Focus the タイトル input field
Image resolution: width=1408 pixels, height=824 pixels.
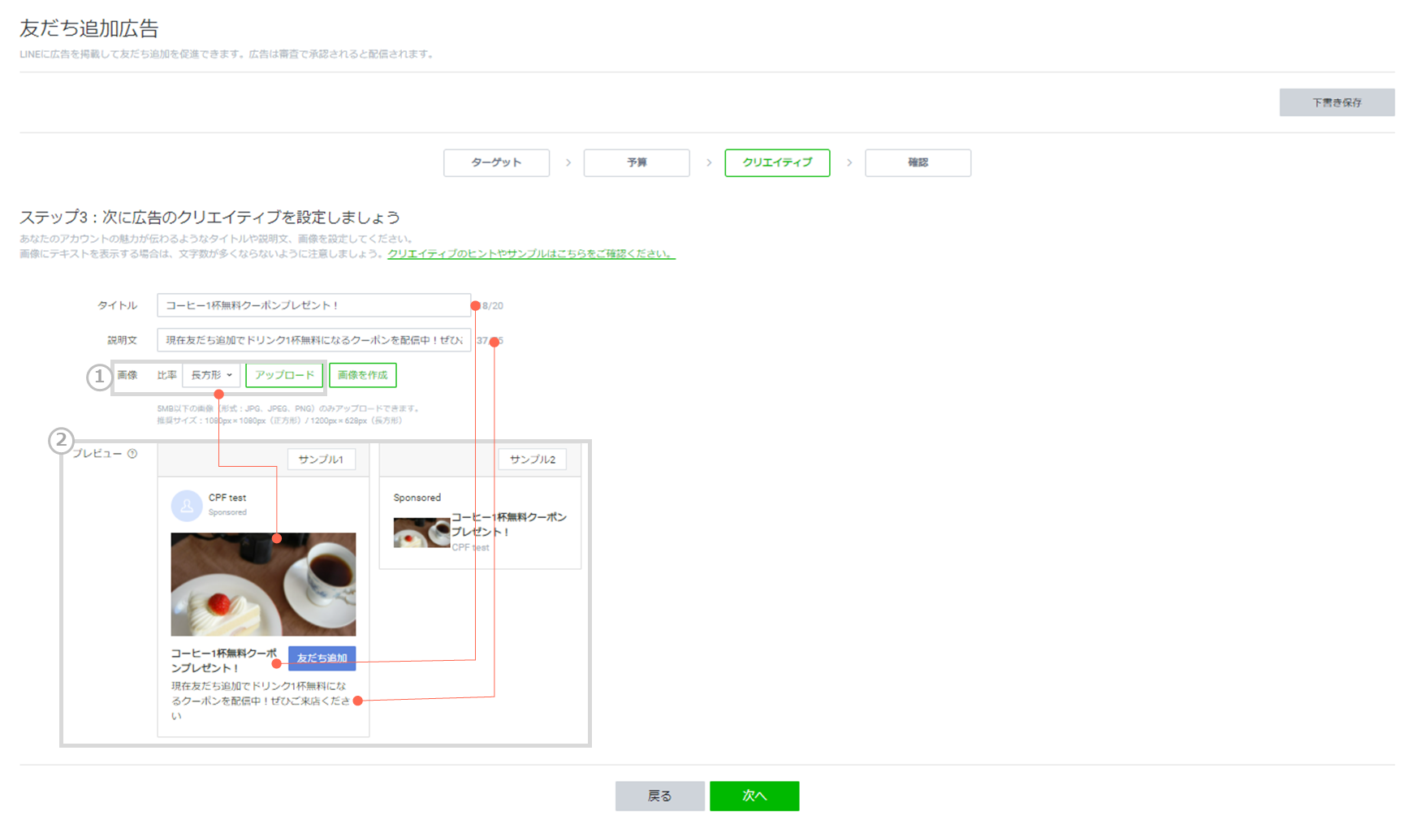pos(313,305)
